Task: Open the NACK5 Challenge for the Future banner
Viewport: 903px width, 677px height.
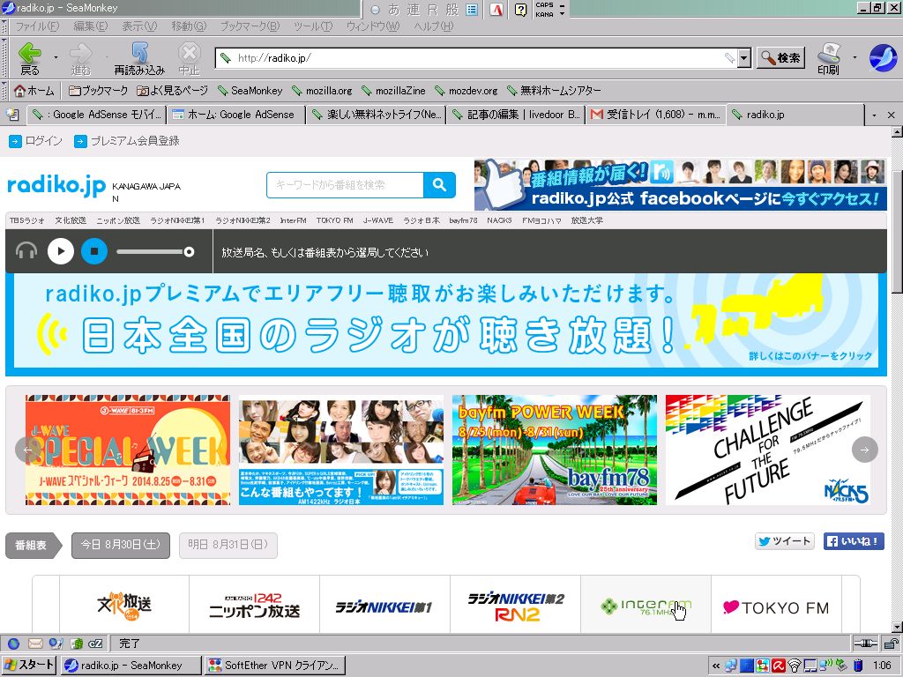Action: (x=768, y=450)
